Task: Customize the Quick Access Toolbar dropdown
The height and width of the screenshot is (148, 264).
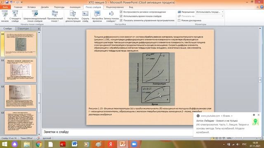Action: pos(22,2)
